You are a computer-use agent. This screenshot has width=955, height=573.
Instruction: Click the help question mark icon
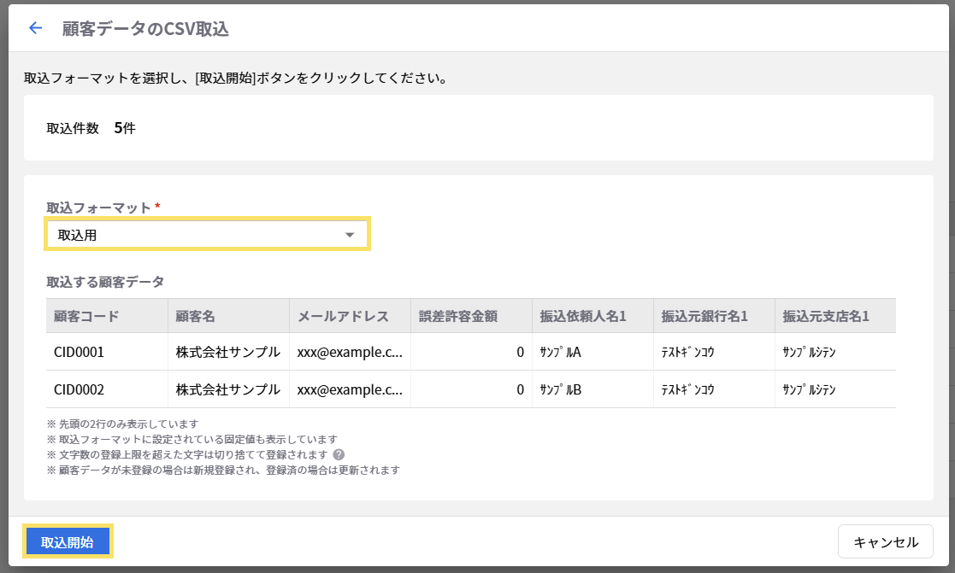click(339, 454)
